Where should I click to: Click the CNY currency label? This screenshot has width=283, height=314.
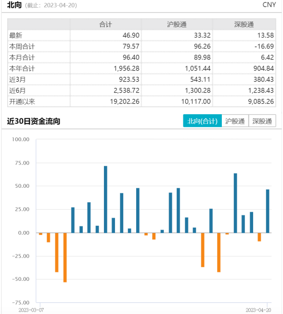[269, 5]
